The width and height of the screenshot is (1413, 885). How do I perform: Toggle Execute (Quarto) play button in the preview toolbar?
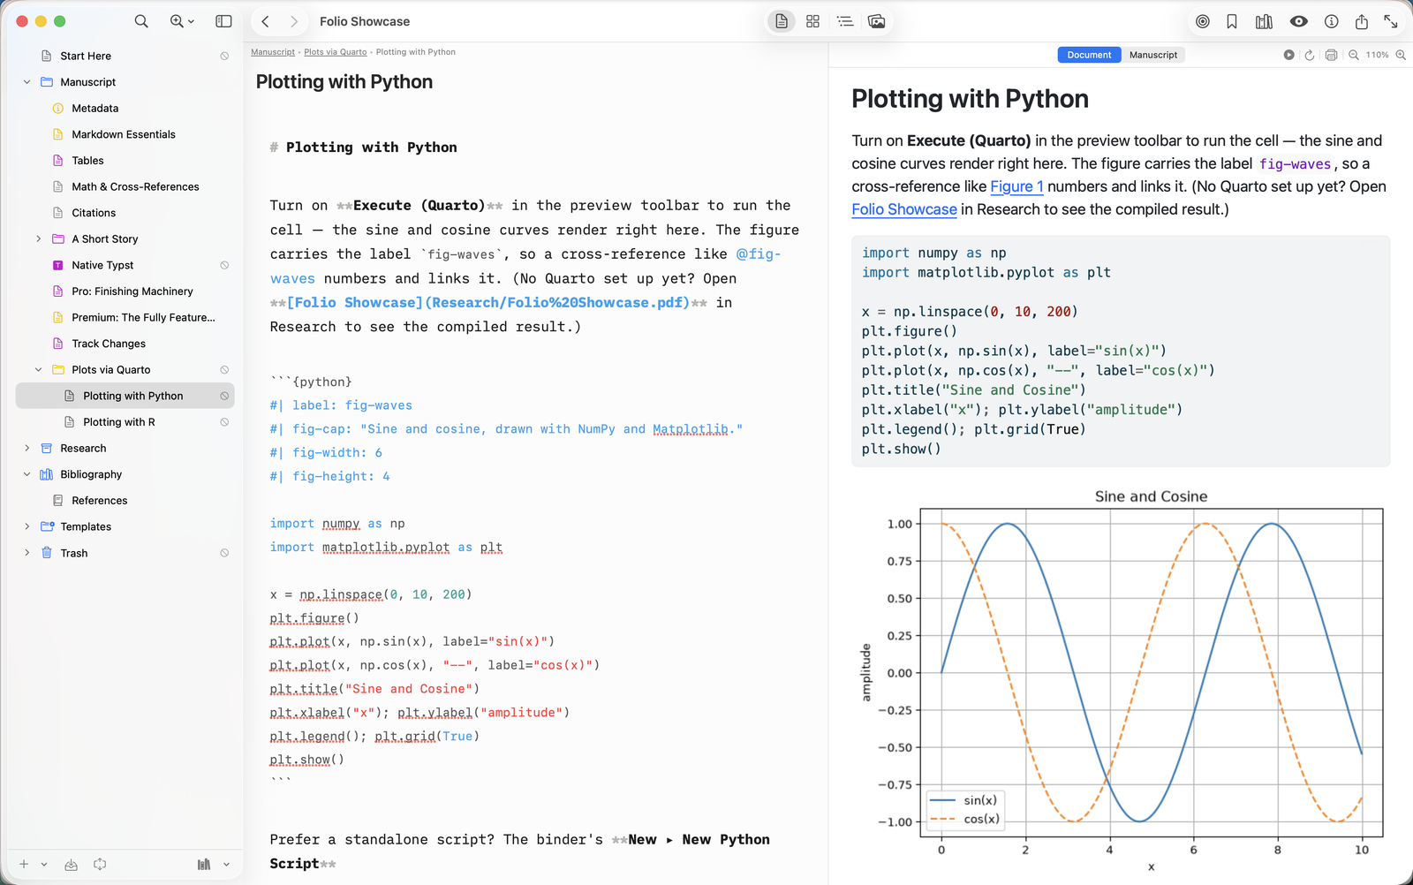(1289, 55)
